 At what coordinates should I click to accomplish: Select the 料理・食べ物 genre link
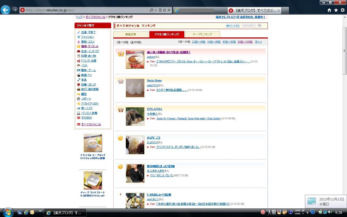point(88,56)
